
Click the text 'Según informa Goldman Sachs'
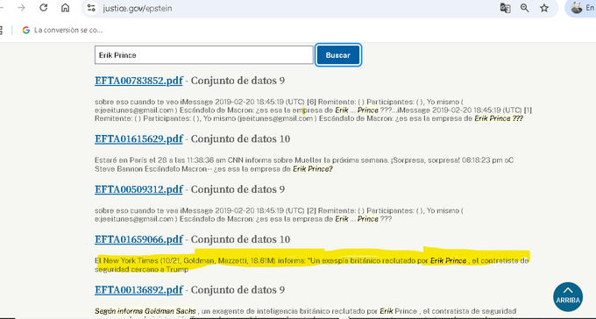tap(145, 311)
